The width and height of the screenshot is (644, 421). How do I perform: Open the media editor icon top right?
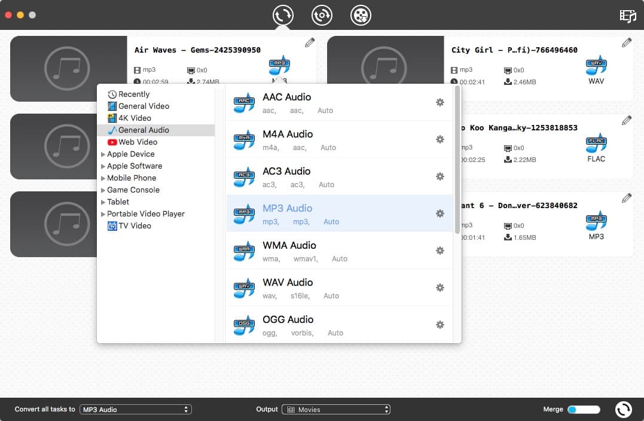[x=627, y=17]
